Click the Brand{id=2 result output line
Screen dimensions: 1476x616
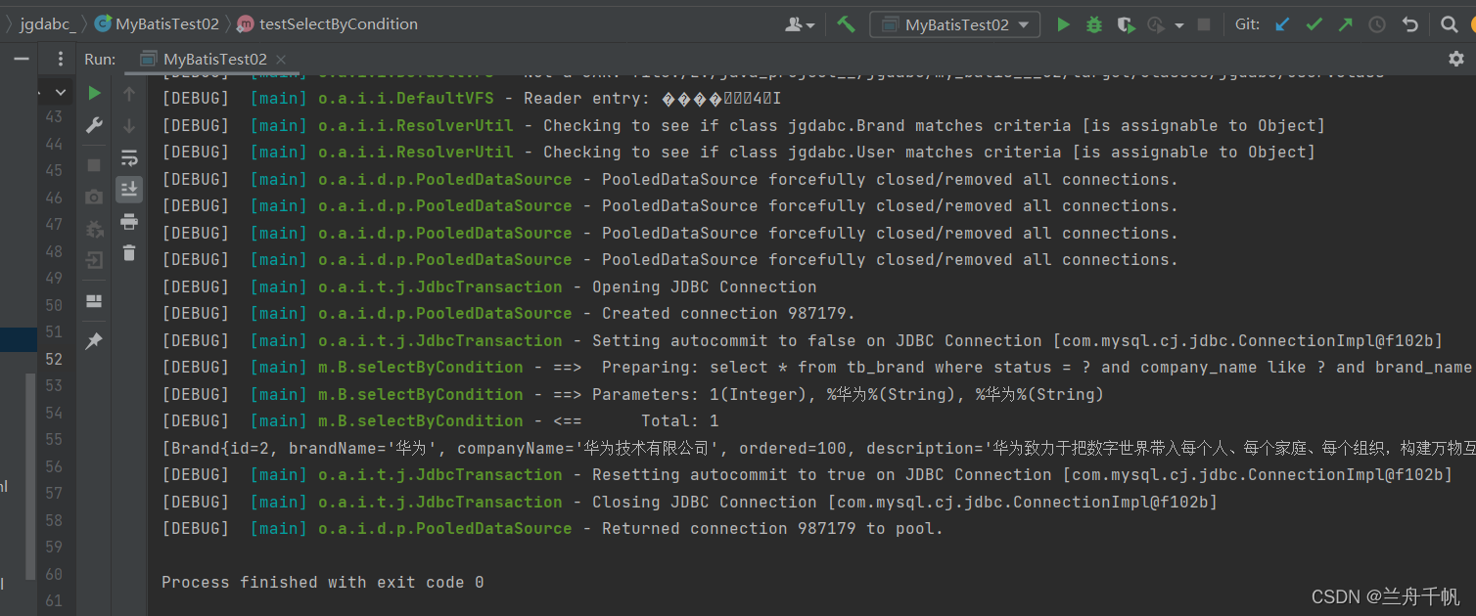click(x=818, y=448)
